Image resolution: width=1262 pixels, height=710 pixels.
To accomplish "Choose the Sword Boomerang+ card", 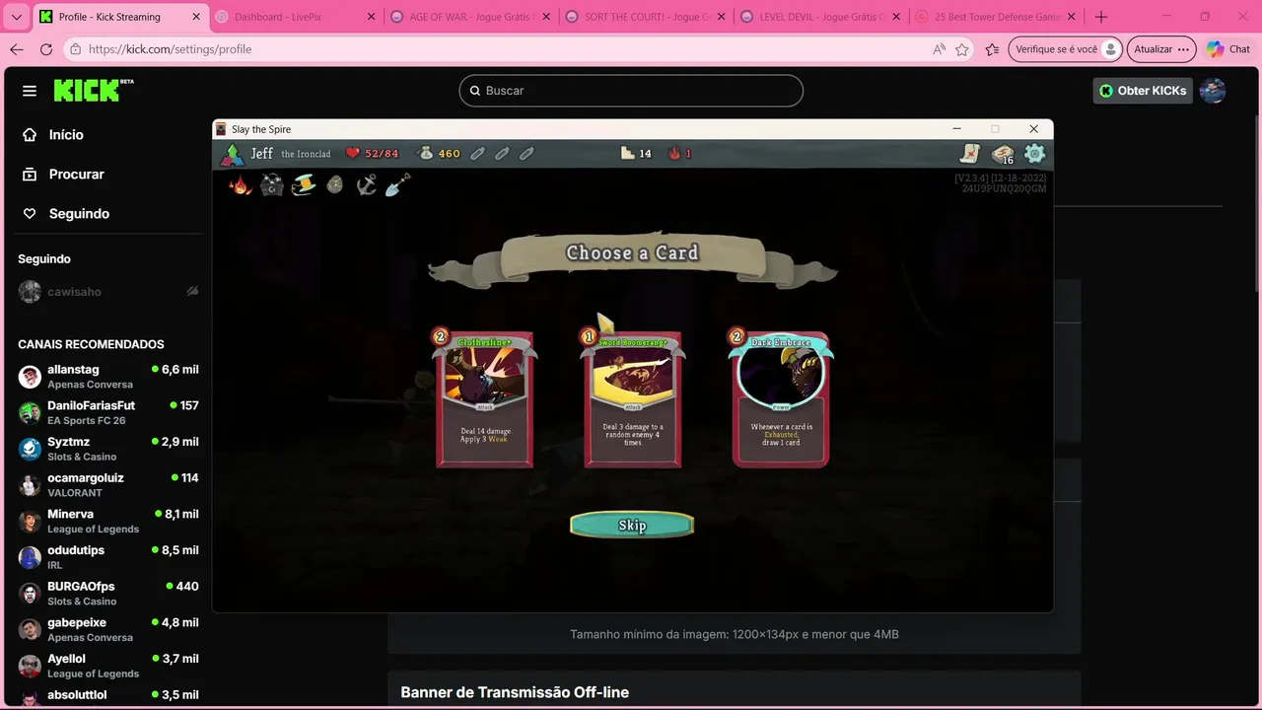I will coord(632,398).
